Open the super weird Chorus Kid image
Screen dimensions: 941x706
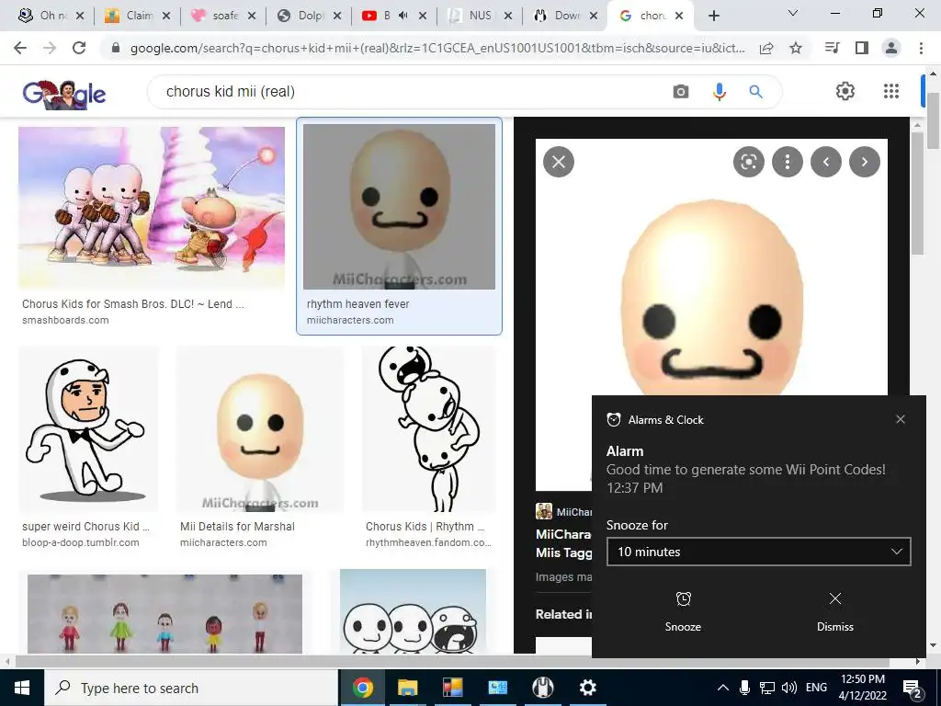pos(88,429)
